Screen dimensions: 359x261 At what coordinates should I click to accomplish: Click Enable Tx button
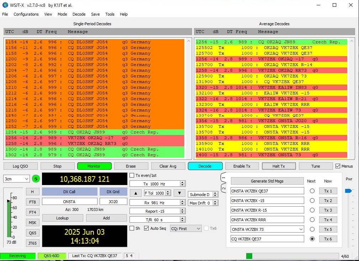coord(242,166)
